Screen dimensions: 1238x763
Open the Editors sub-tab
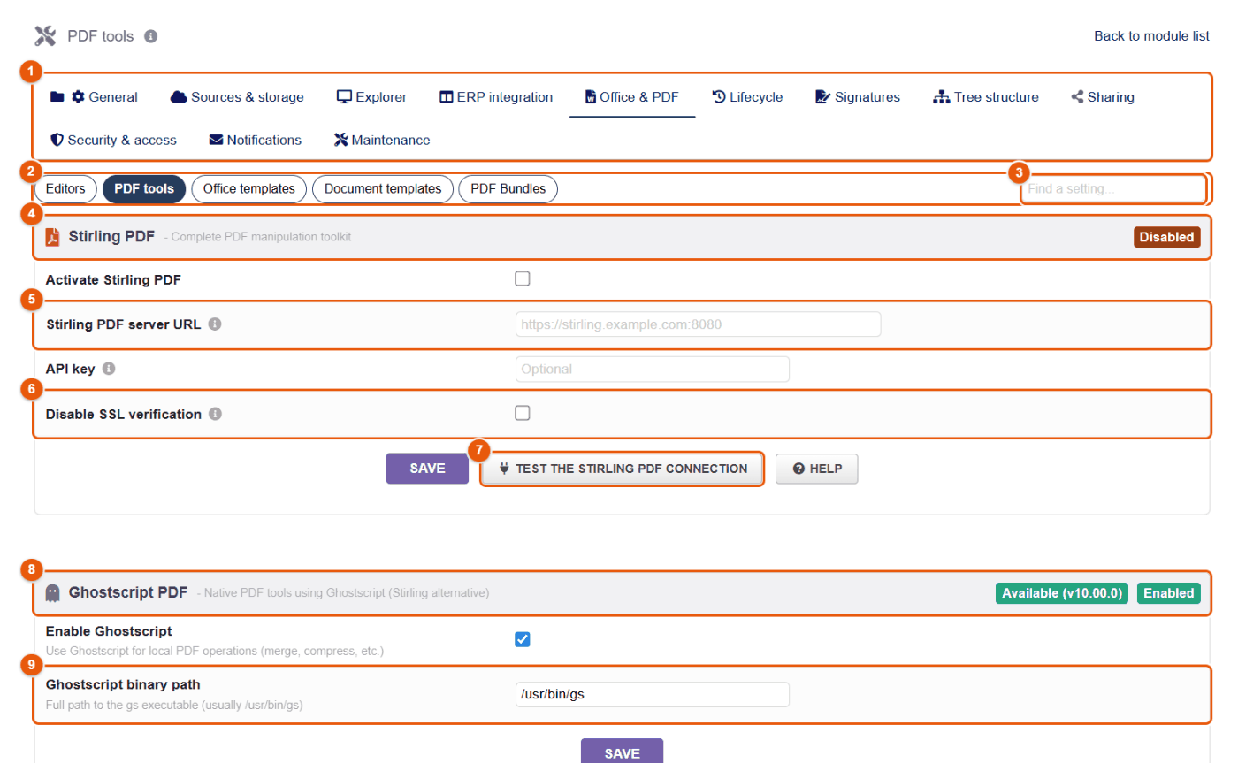(x=65, y=189)
